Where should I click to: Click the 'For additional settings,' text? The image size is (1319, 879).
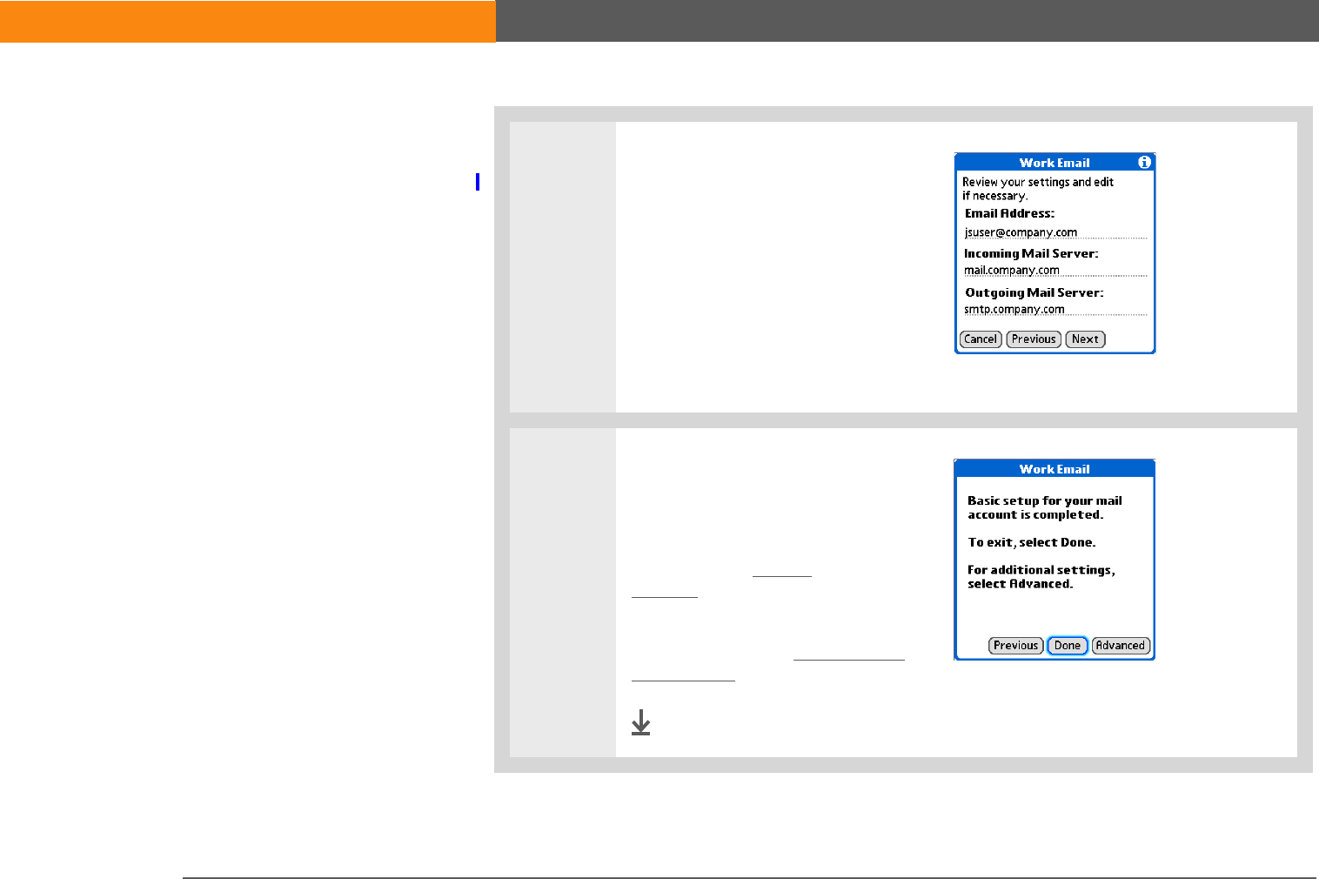tap(1041, 570)
